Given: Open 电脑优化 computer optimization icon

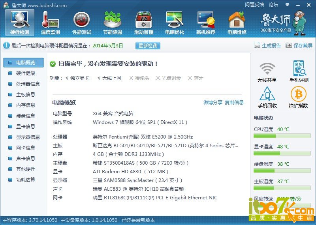Looking at the screenshot, I should click(x=175, y=23).
